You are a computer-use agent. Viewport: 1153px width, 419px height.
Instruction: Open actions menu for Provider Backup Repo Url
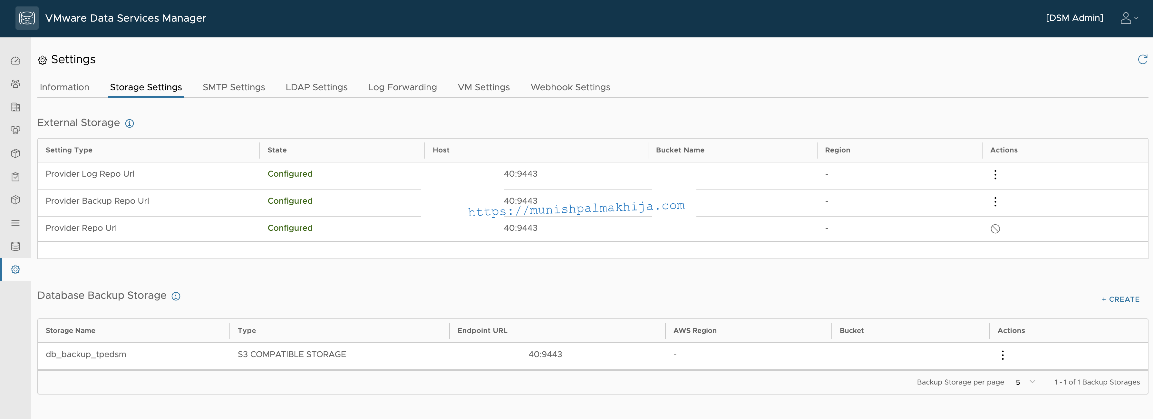pyautogui.click(x=995, y=202)
